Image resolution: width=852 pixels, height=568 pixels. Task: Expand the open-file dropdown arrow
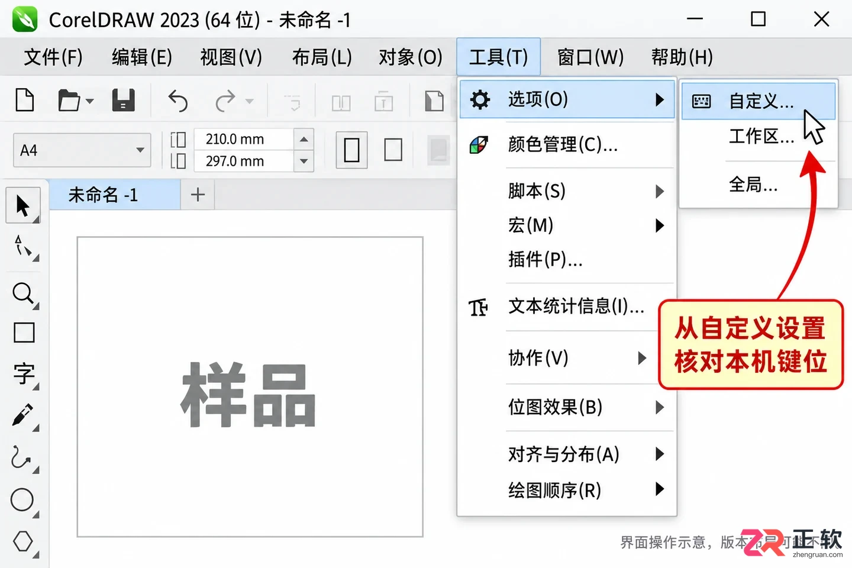coord(90,101)
